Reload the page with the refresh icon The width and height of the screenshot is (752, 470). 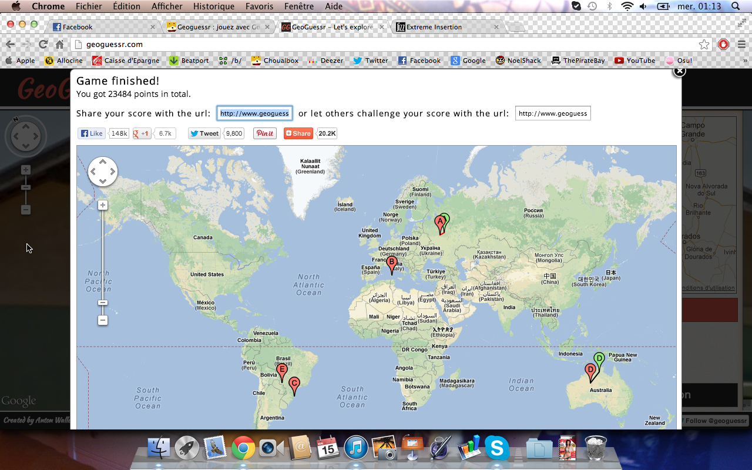43,44
